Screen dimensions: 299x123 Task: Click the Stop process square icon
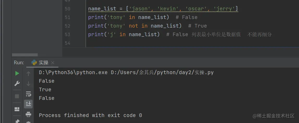(17, 96)
